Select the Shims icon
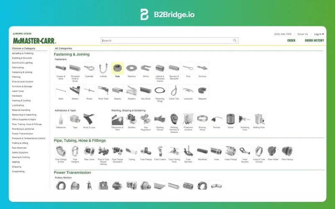 pos(146,68)
